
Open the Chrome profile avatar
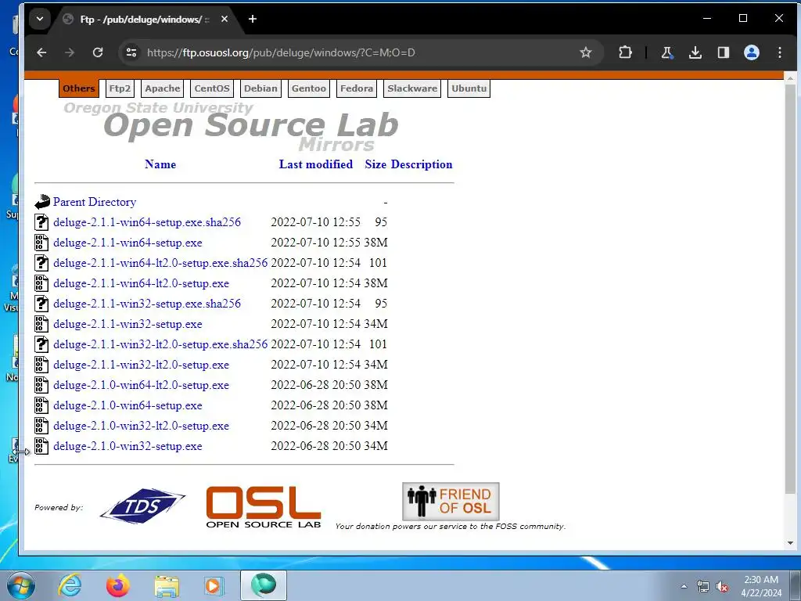(752, 52)
